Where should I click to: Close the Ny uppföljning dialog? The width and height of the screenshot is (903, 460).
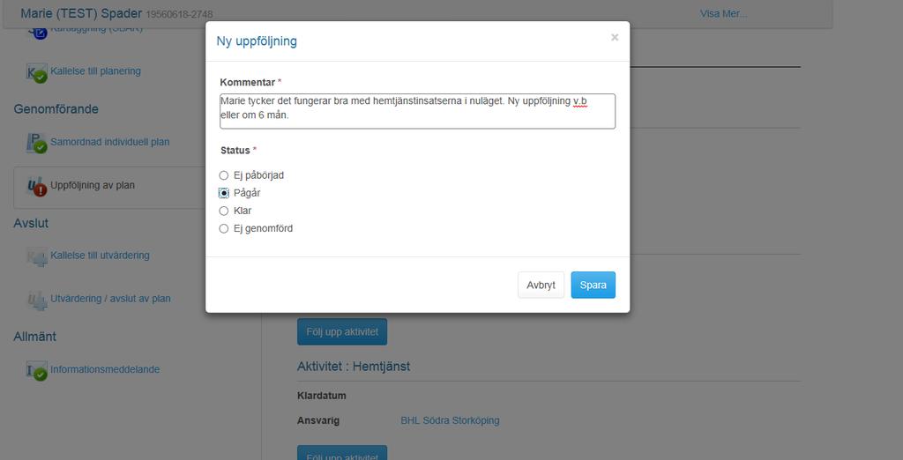point(615,37)
